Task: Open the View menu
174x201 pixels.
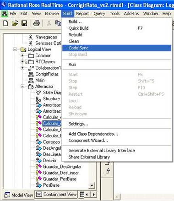Action: (x=36, y=14)
